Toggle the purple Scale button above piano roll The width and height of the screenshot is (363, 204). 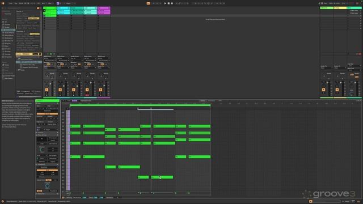(74, 101)
